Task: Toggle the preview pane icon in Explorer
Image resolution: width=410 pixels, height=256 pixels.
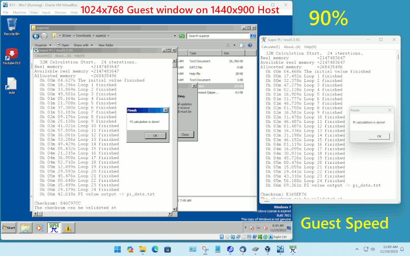Action: point(242,45)
